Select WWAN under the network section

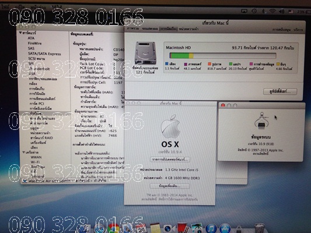click(x=36, y=157)
